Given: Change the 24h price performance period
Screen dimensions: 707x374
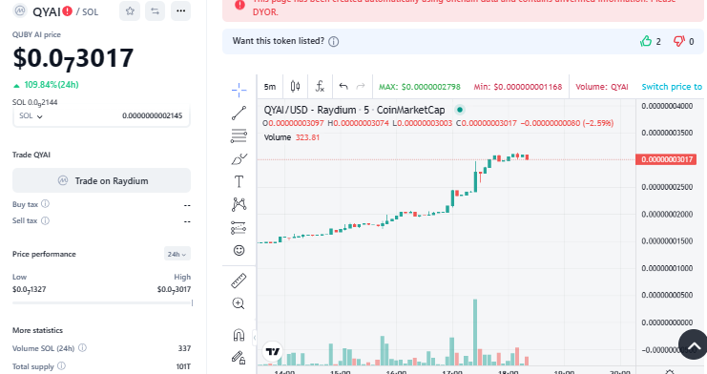Looking at the screenshot, I should pos(177,254).
